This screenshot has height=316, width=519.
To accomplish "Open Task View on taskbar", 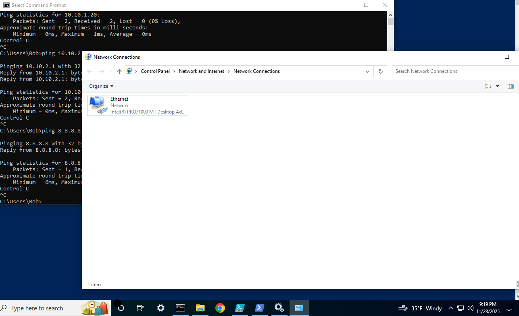I will pyautogui.click(x=140, y=308).
